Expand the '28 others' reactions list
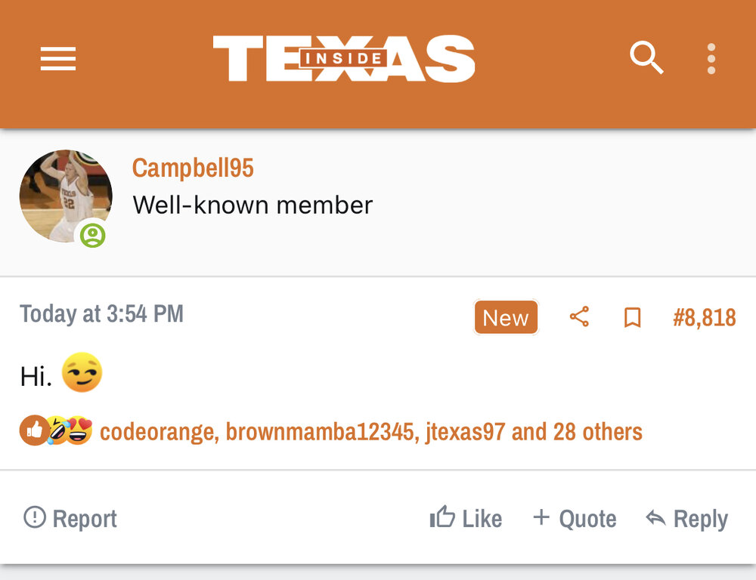The width and height of the screenshot is (756, 580). (x=597, y=432)
